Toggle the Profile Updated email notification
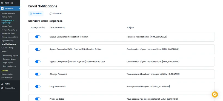Viewport: 223px width, 101px height. pos(38,99)
